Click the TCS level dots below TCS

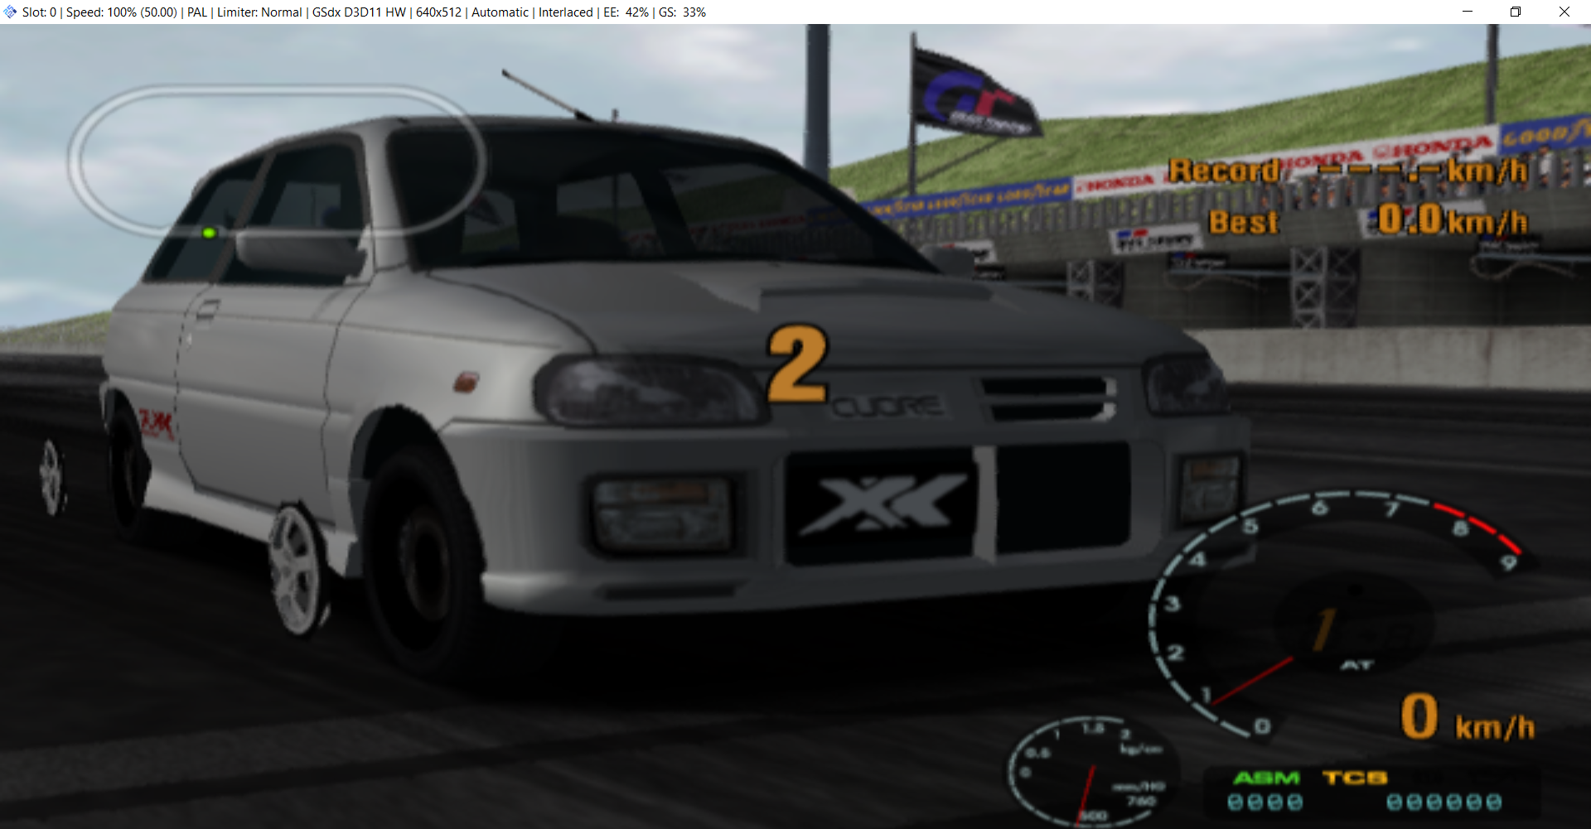1444,802
